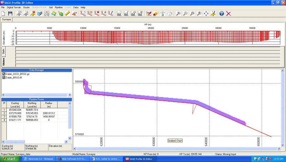This screenshot has width=286, height=162.
Task: Click the red X exit icon
Action: [228, 14]
